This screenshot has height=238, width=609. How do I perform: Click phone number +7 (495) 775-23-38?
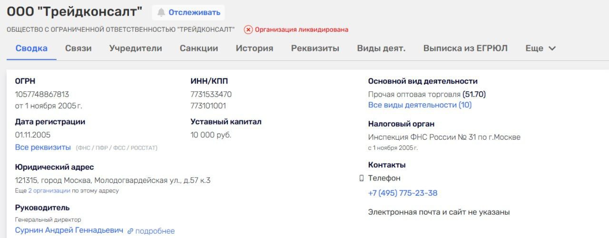403,193
